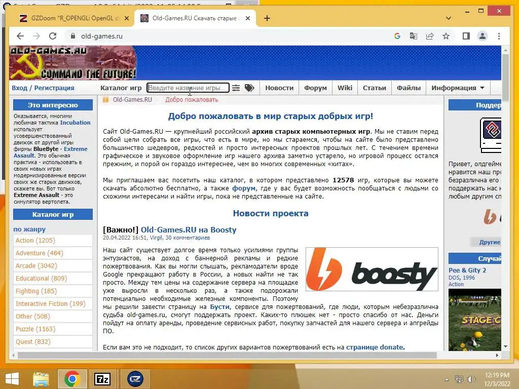Viewport: 519px width, 389px height.
Task: Select the Old-Games.RU tab
Action: tap(195, 18)
